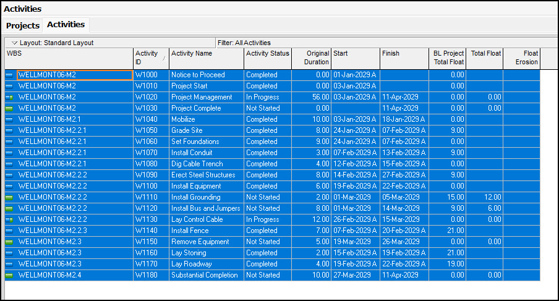
Task: Select the Substantial Completion activity name
Action: click(204, 275)
